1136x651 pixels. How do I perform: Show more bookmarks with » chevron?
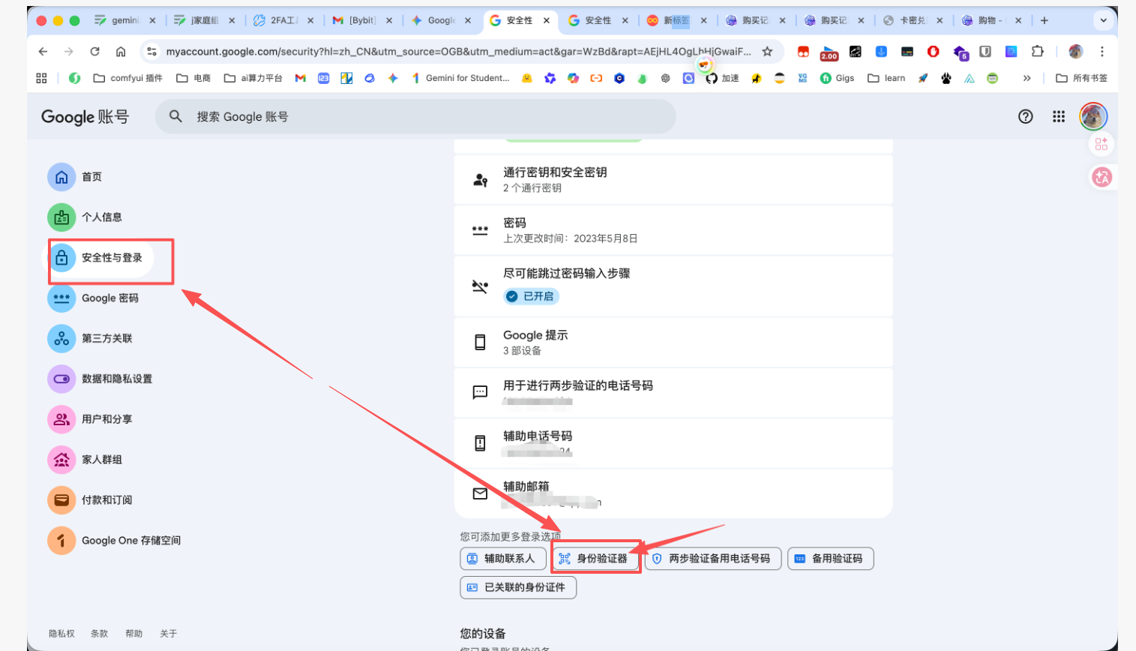pyautogui.click(x=1027, y=78)
